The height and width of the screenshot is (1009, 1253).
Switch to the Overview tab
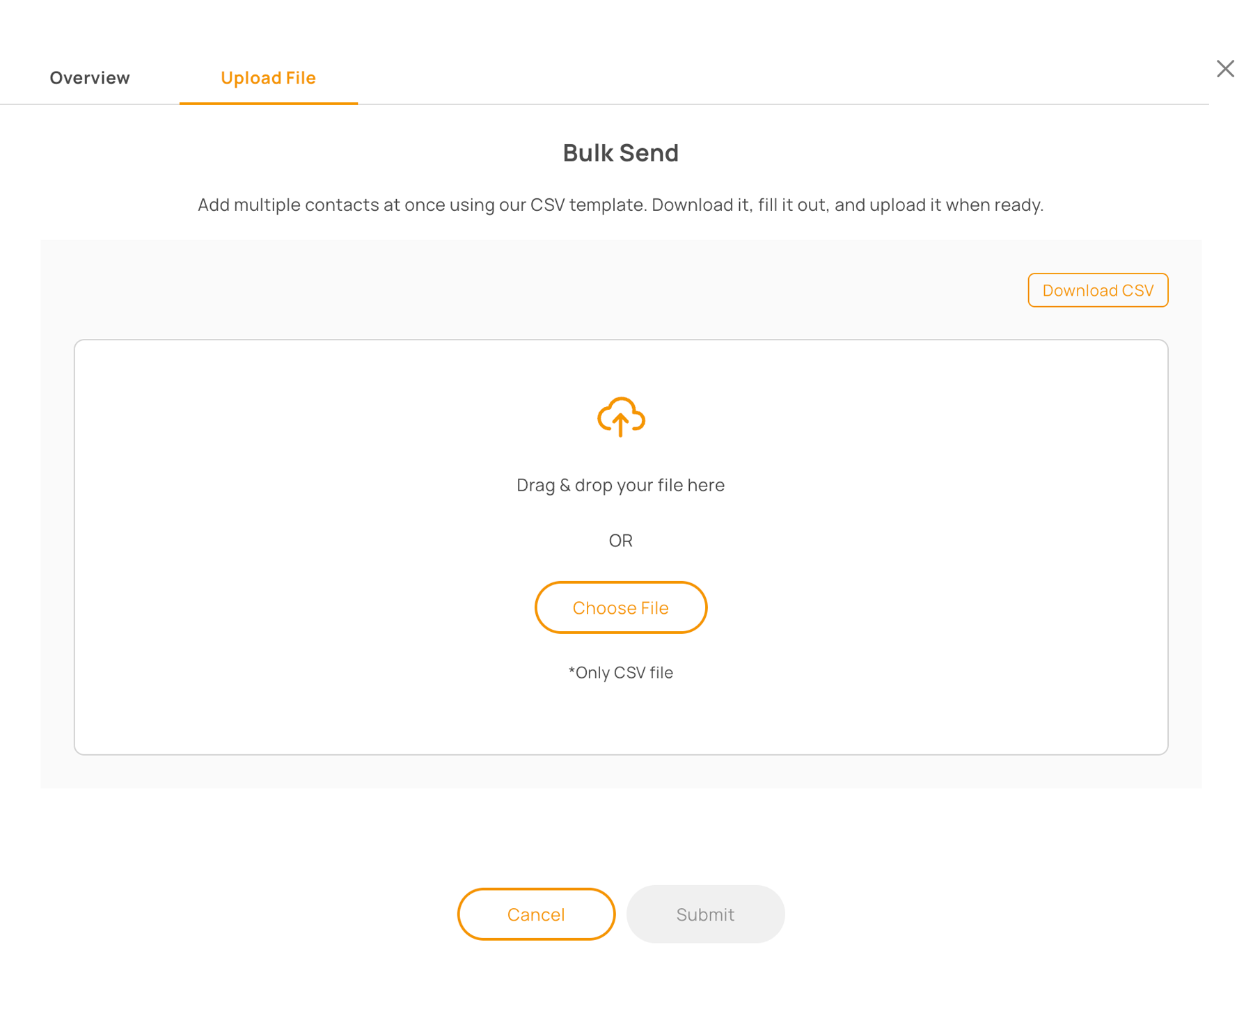90,78
